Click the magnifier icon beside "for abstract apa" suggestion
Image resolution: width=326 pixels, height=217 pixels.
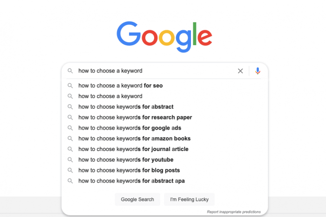pos(70,181)
